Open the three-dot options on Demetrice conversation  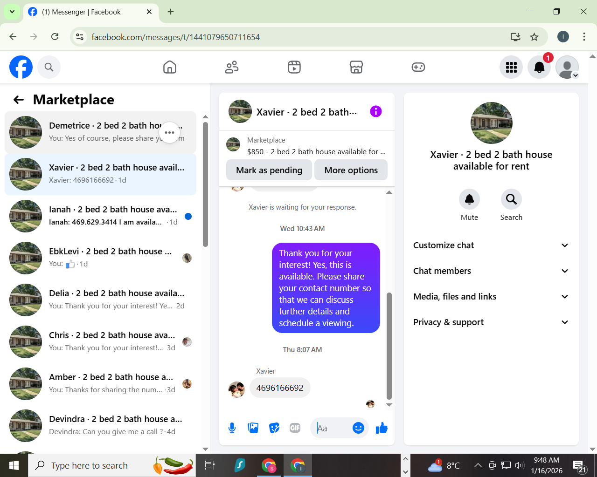[169, 132]
